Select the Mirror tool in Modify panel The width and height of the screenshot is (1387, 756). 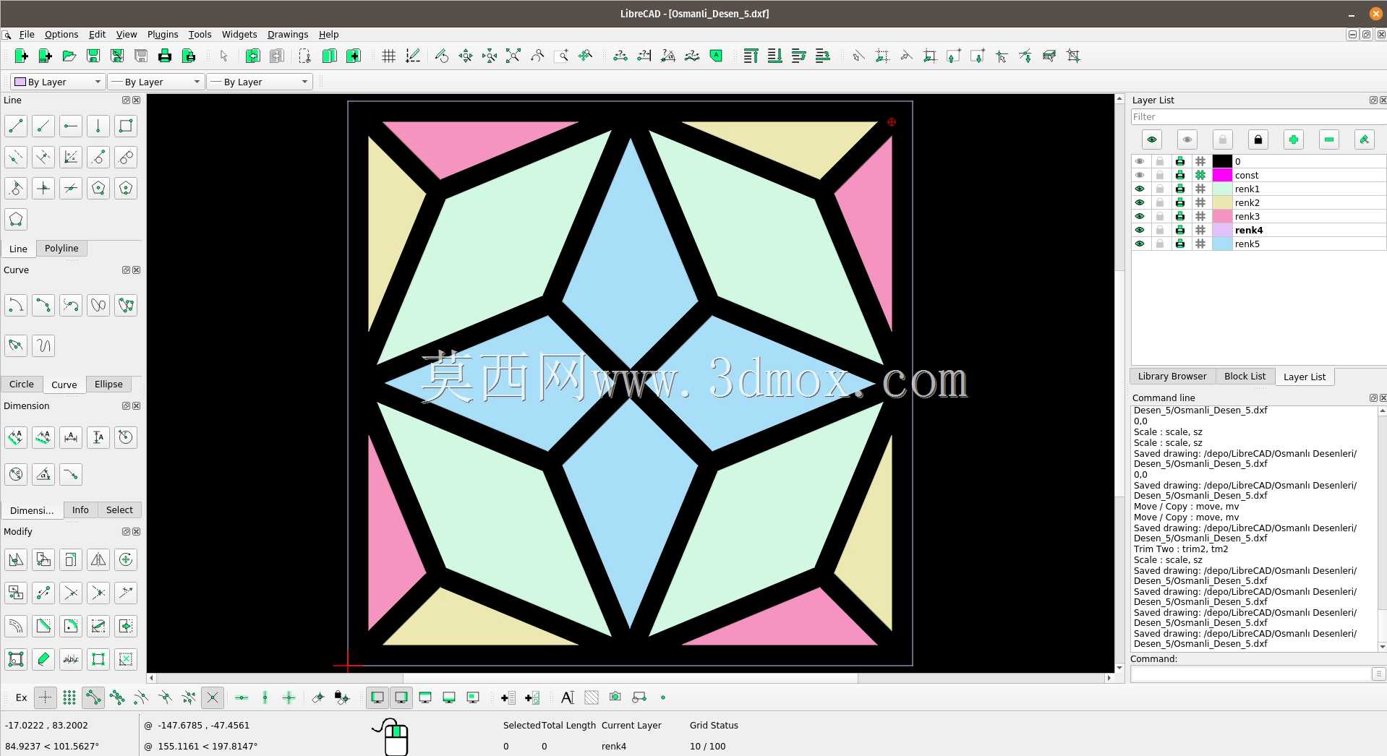(98, 559)
